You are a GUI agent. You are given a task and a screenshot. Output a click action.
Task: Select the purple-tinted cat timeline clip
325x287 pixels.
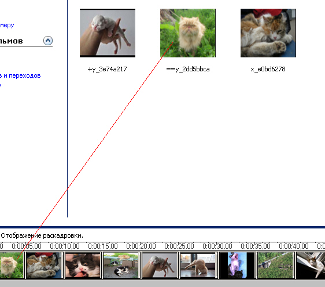point(237,265)
